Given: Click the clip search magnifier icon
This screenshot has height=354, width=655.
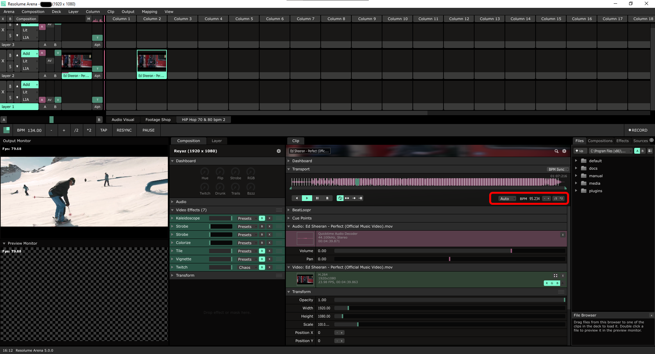Looking at the screenshot, I should (556, 151).
